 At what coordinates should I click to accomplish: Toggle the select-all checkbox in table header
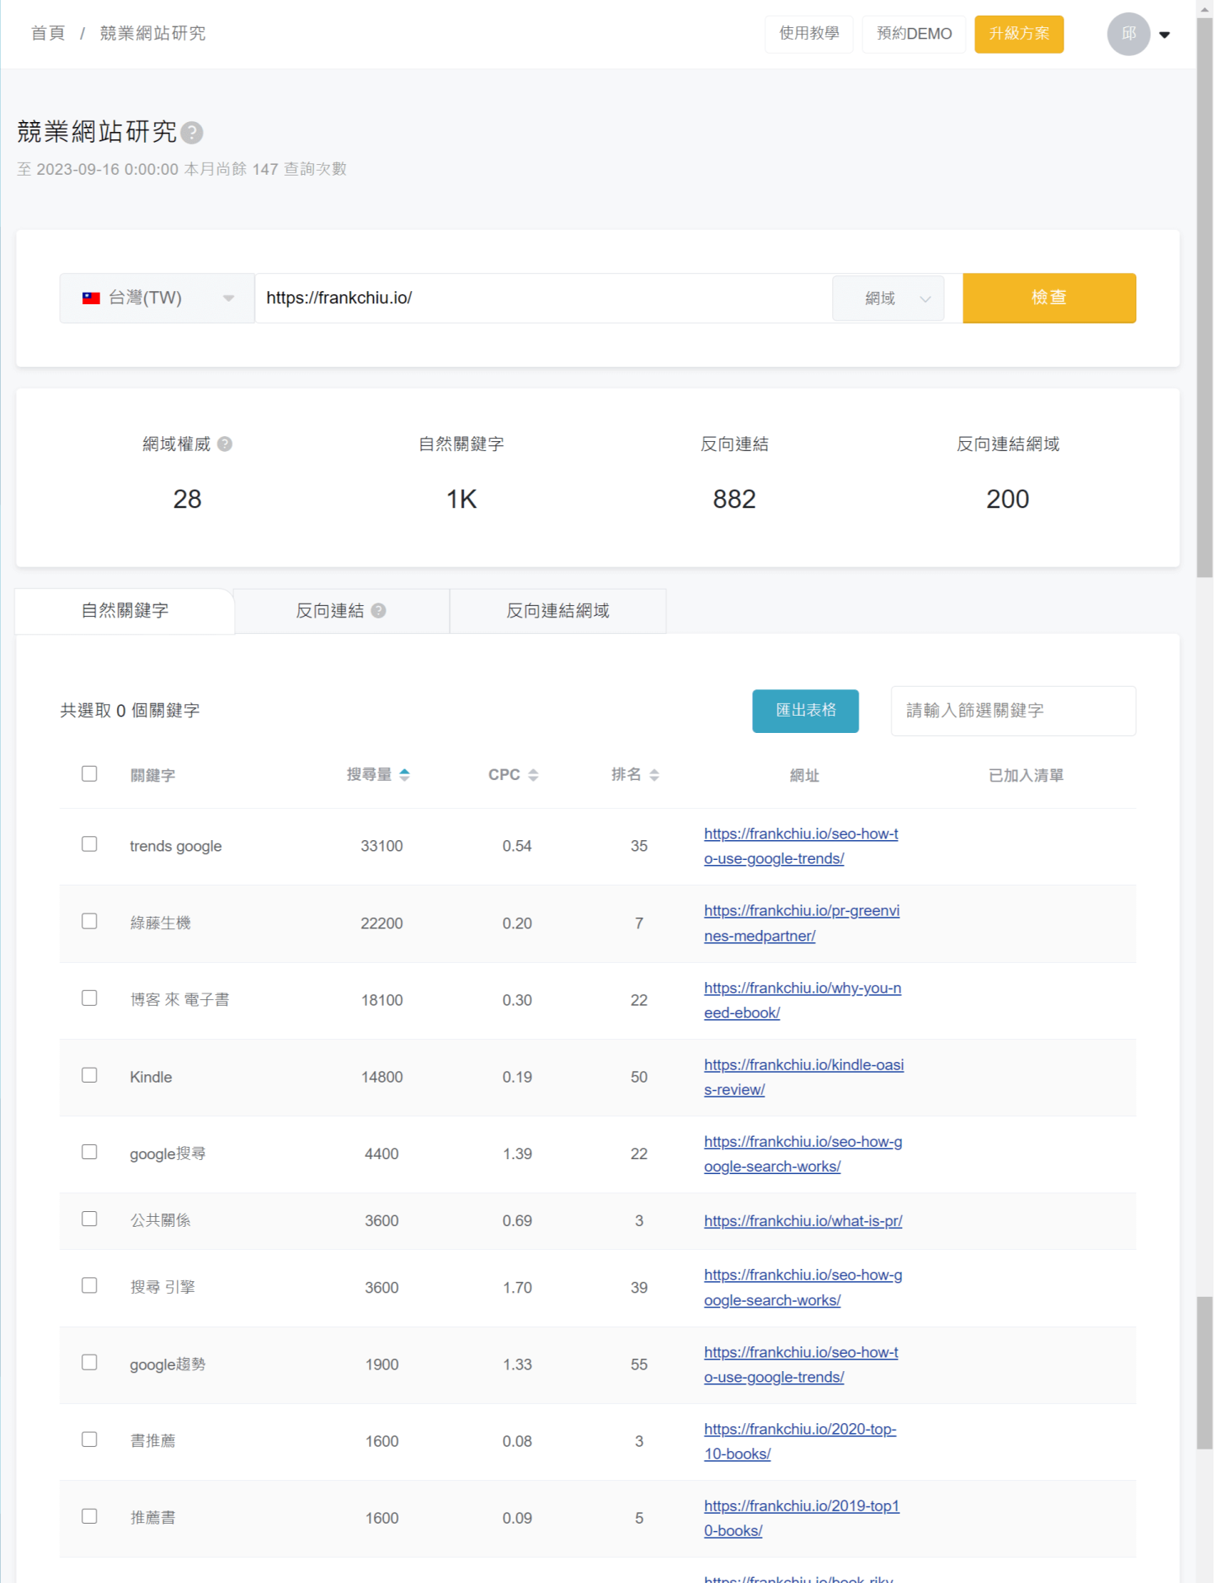coord(90,774)
